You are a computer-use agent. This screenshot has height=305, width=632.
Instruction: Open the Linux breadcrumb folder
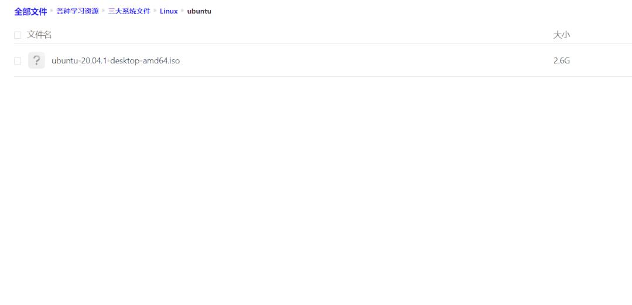[x=169, y=11]
